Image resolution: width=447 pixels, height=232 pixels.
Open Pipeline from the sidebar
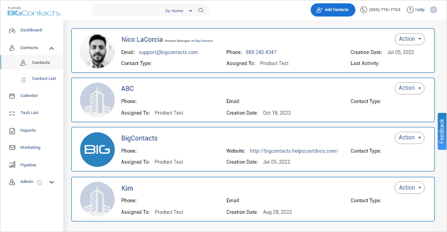(28, 165)
